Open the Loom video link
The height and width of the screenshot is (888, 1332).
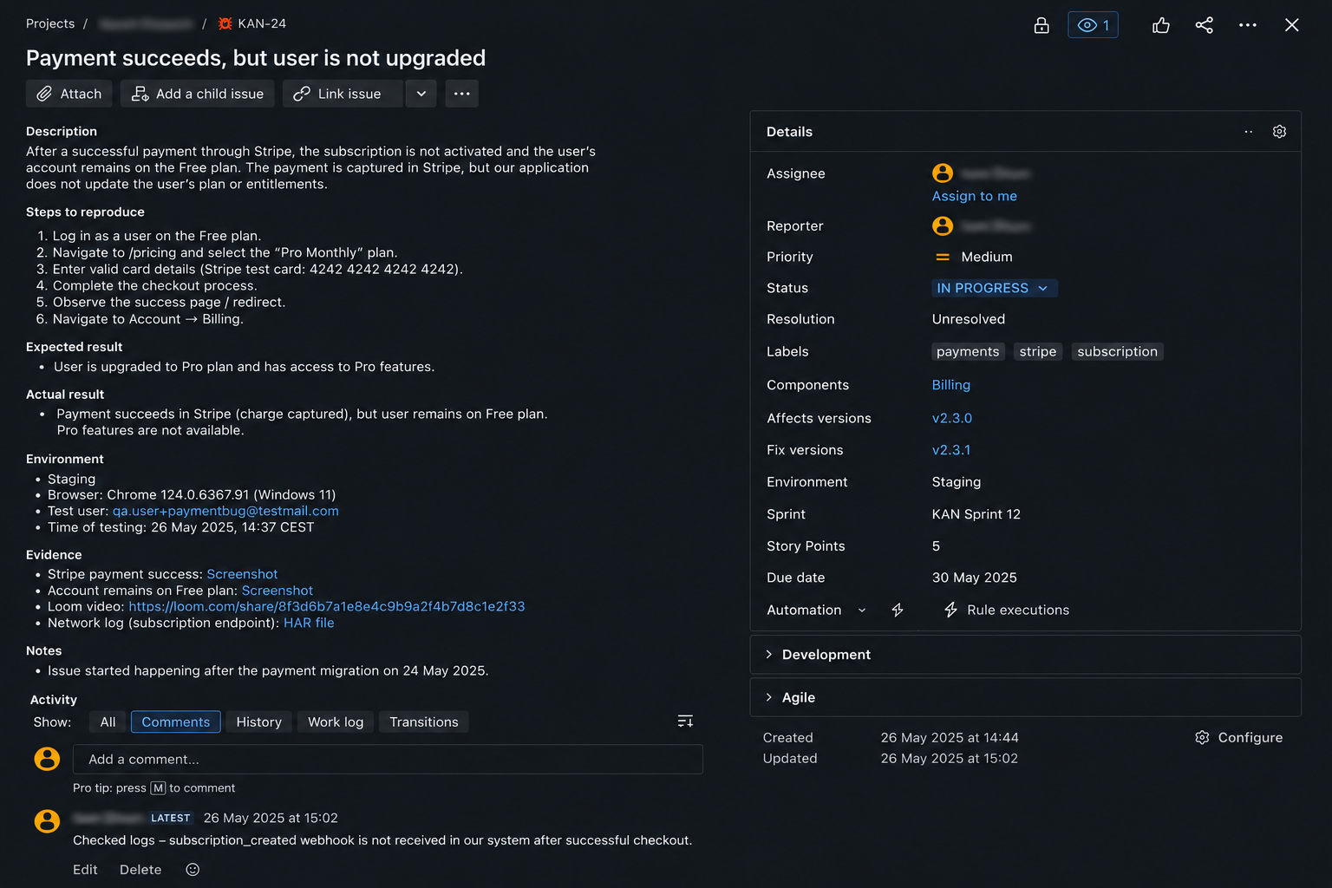tap(327, 606)
